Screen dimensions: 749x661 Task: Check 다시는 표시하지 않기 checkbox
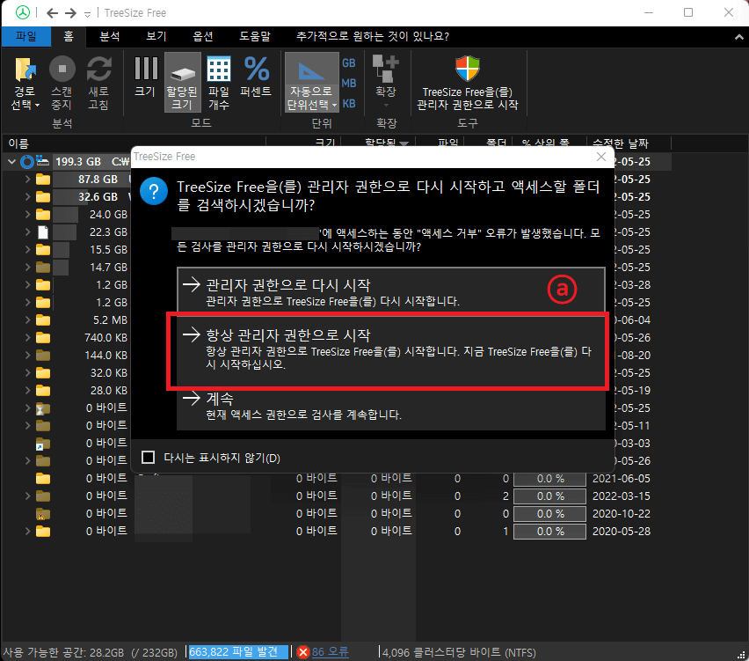coord(148,458)
